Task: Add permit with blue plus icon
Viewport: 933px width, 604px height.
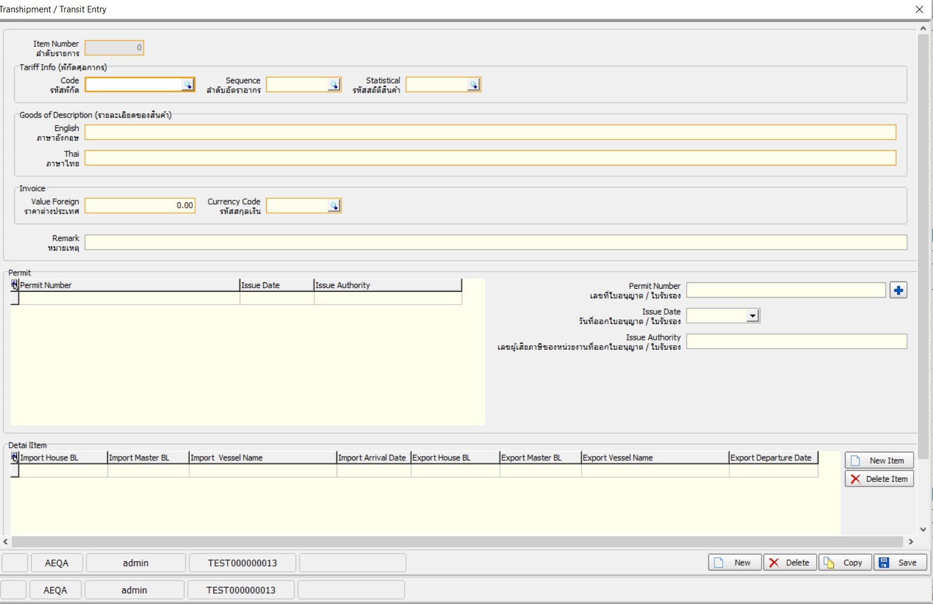Action: (898, 291)
